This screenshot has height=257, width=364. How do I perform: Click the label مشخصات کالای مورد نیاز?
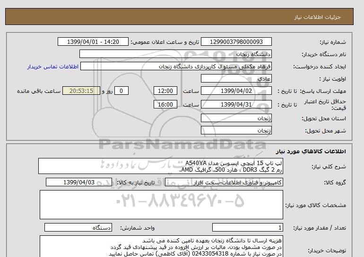pyautogui.click(x=315, y=205)
